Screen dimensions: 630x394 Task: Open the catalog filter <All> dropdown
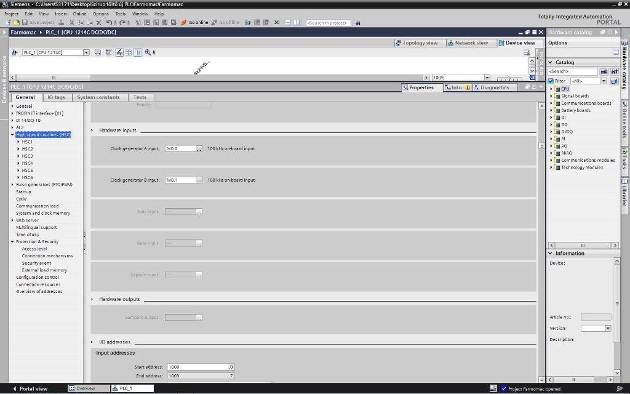coord(604,81)
